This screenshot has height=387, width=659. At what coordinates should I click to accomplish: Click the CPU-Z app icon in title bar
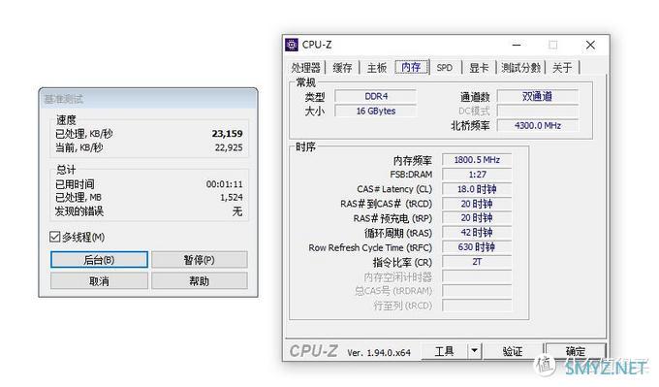292,45
